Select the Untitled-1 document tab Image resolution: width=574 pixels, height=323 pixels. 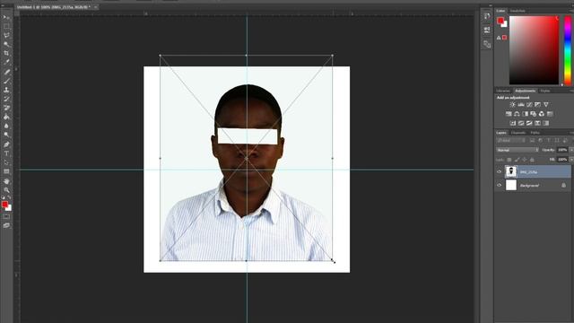(54, 7)
